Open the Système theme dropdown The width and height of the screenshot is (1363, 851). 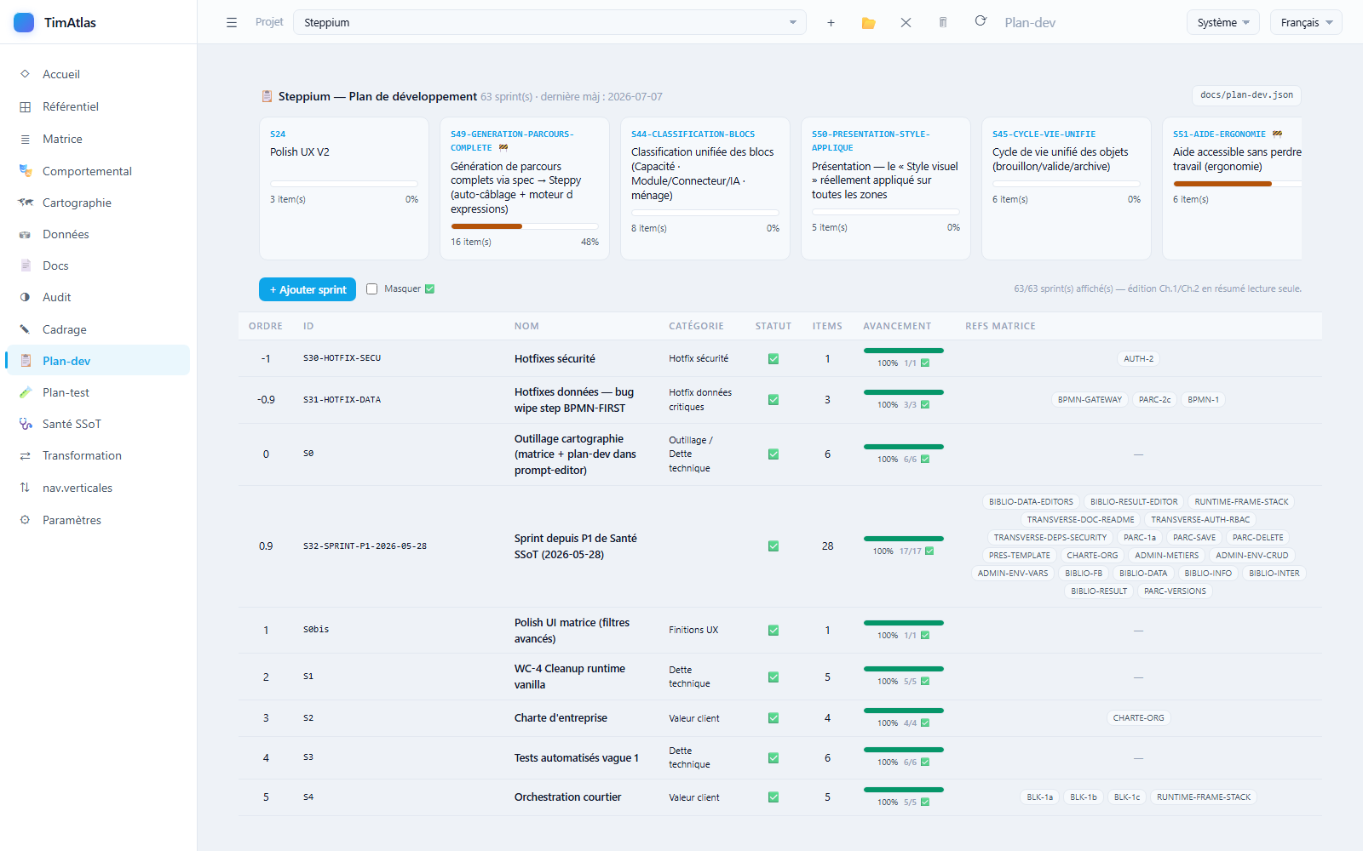[1223, 23]
